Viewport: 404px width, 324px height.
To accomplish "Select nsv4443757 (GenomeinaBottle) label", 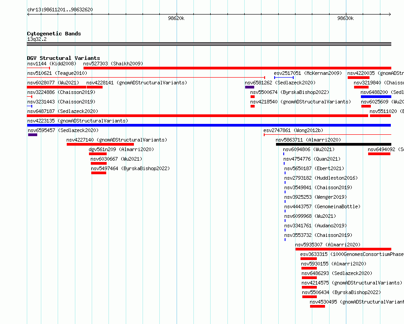I will click(322, 206).
